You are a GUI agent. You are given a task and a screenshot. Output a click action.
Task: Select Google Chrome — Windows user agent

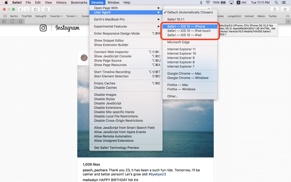190,78
